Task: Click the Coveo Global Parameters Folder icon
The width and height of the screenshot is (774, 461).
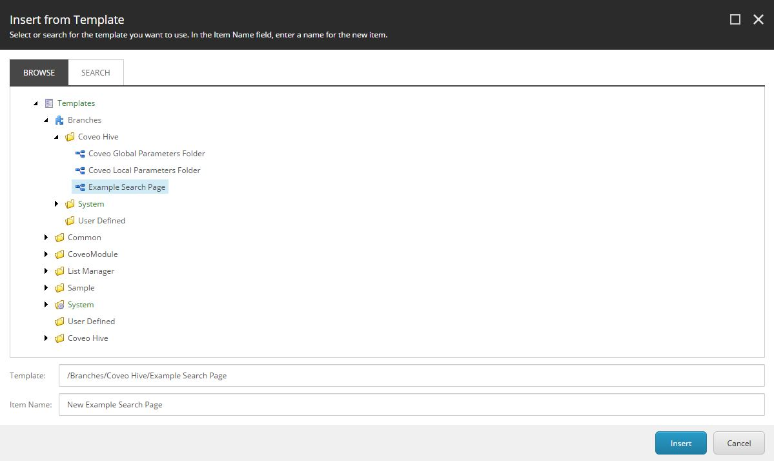Action: pos(80,153)
